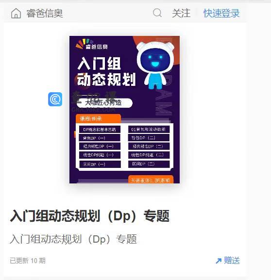Viewport: 271px width, 280px height.
Task: Click the 已更新 10 期 update label
Action: tap(28, 261)
